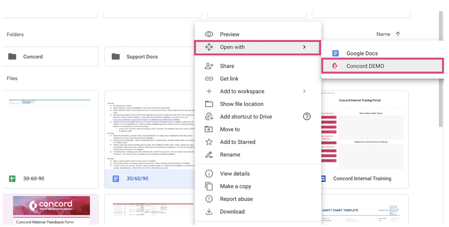Click the green Sheets icon for 30-60-90

point(12,179)
